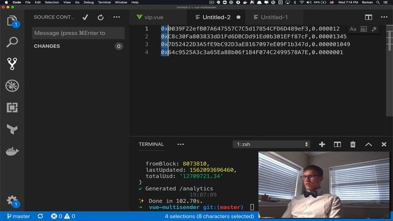The image size is (393, 221).
Task: Open the Manage gear icon
Action: [12, 201]
